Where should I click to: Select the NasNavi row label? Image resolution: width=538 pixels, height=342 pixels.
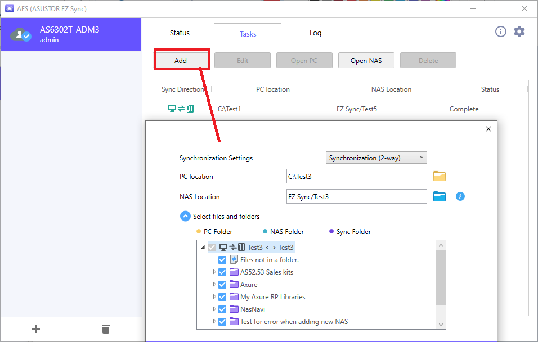click(x=253, y=309)
